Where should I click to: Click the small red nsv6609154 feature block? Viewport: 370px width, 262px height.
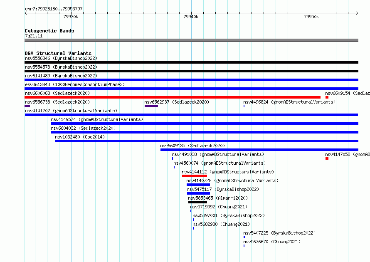pos(327,97)
